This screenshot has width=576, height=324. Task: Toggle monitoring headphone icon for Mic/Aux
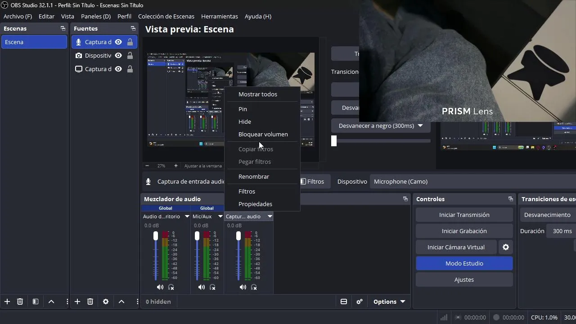212,287
